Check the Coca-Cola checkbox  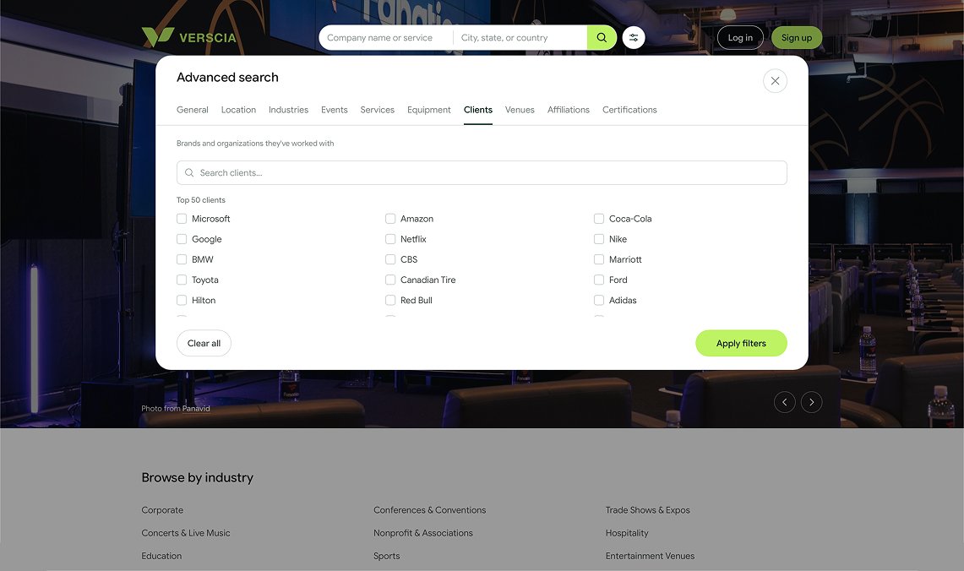pyautogui.click(x=599, y=219)
